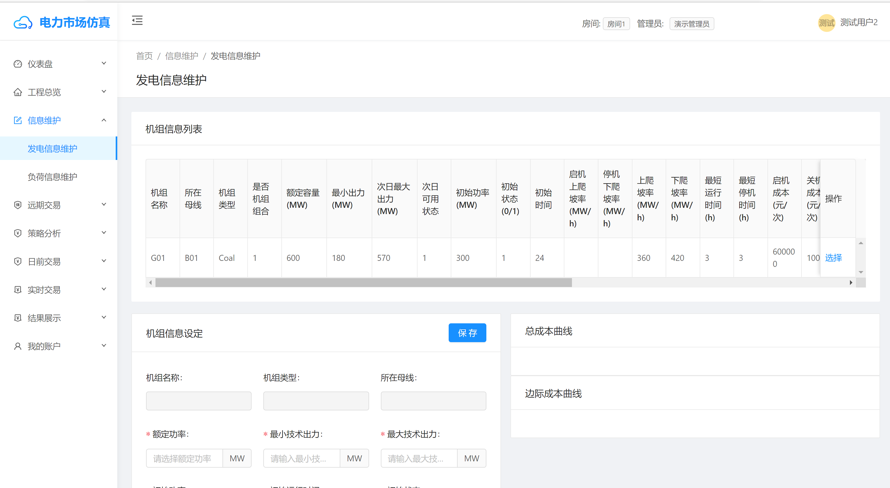890x488 pixels.
Task: Click the 保存 save button
Action: (467, 333)
